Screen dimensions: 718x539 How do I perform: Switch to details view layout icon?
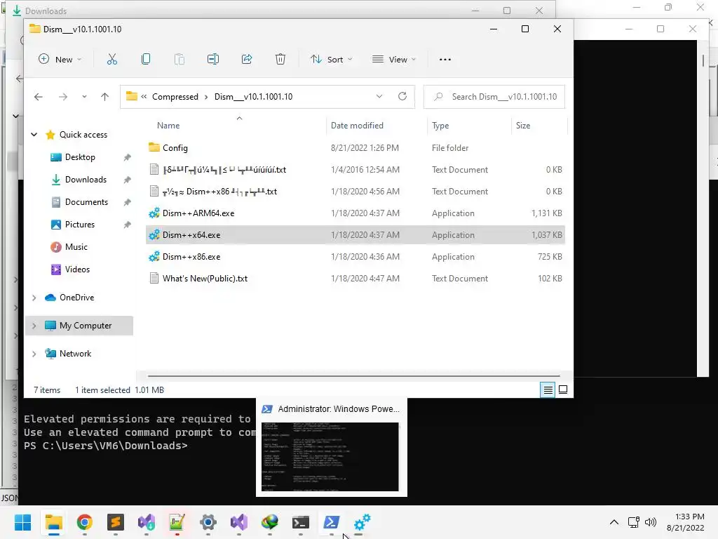[x=548, y=390]
